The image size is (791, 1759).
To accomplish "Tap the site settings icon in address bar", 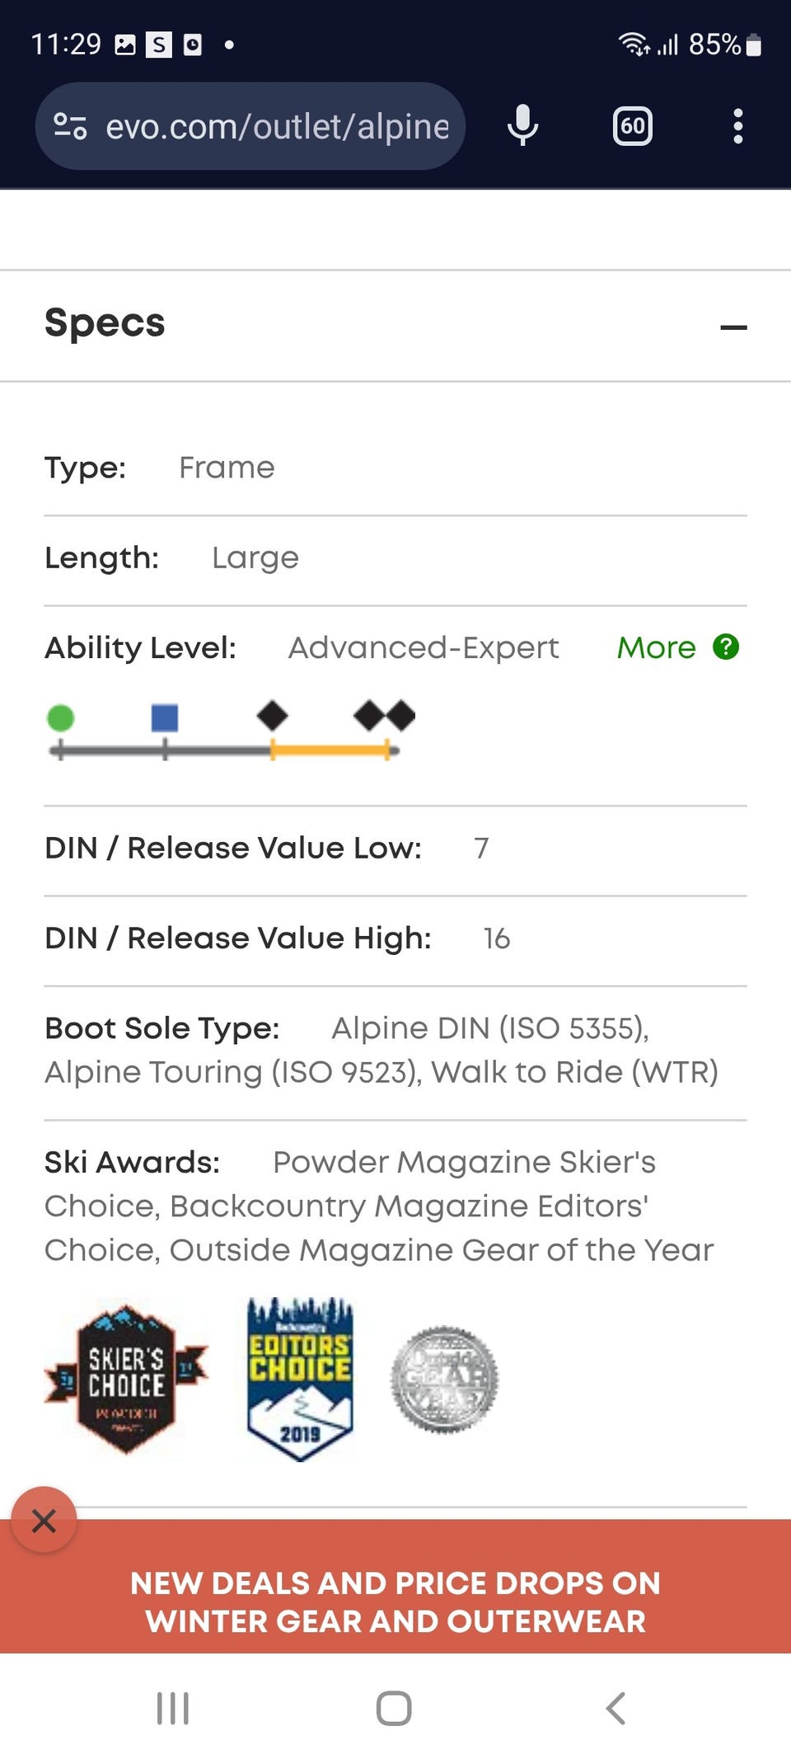I will (x=70, y=126).
